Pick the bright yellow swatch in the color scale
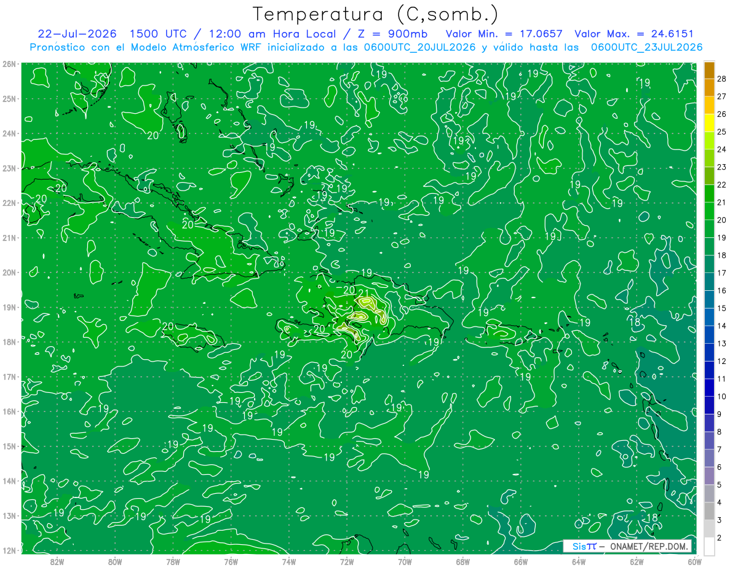 (709, 123)
